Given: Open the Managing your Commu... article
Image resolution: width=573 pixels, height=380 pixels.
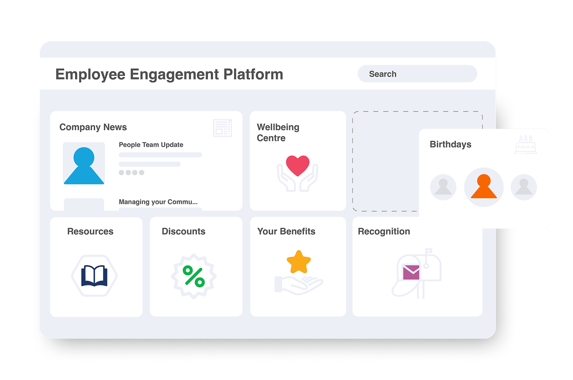Looking at the screenshot, I should coord(158,202).
